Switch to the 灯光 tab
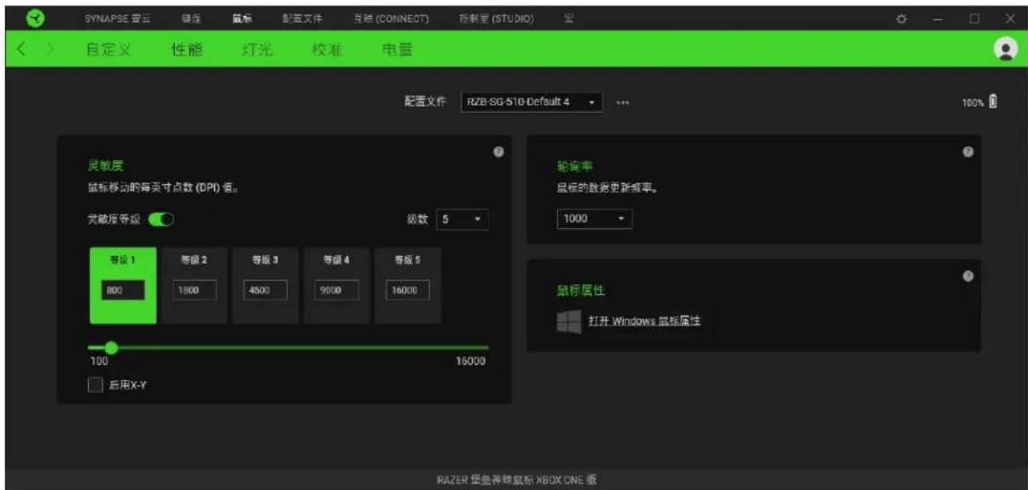This screenshot has height=490, width=1028. 257,50
